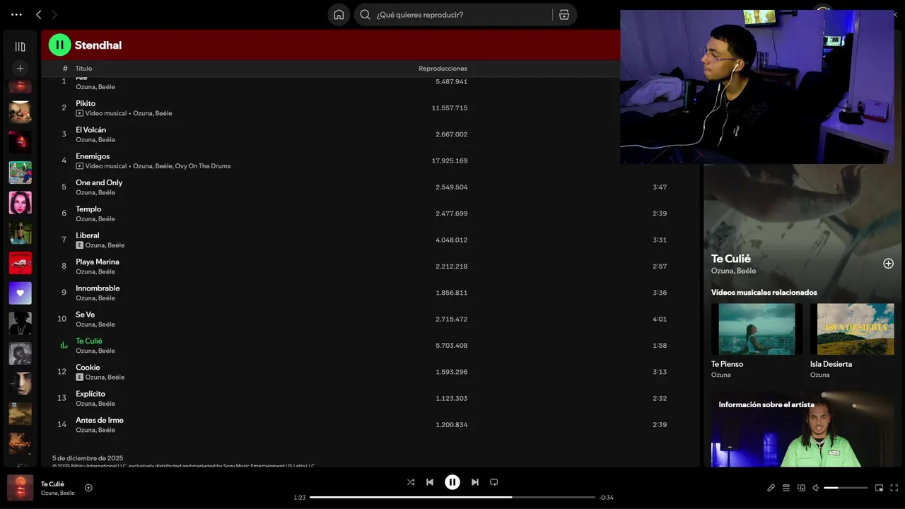Open the 4:01 duration of Se Ve
905x509 pixels.
click(660, 319)
